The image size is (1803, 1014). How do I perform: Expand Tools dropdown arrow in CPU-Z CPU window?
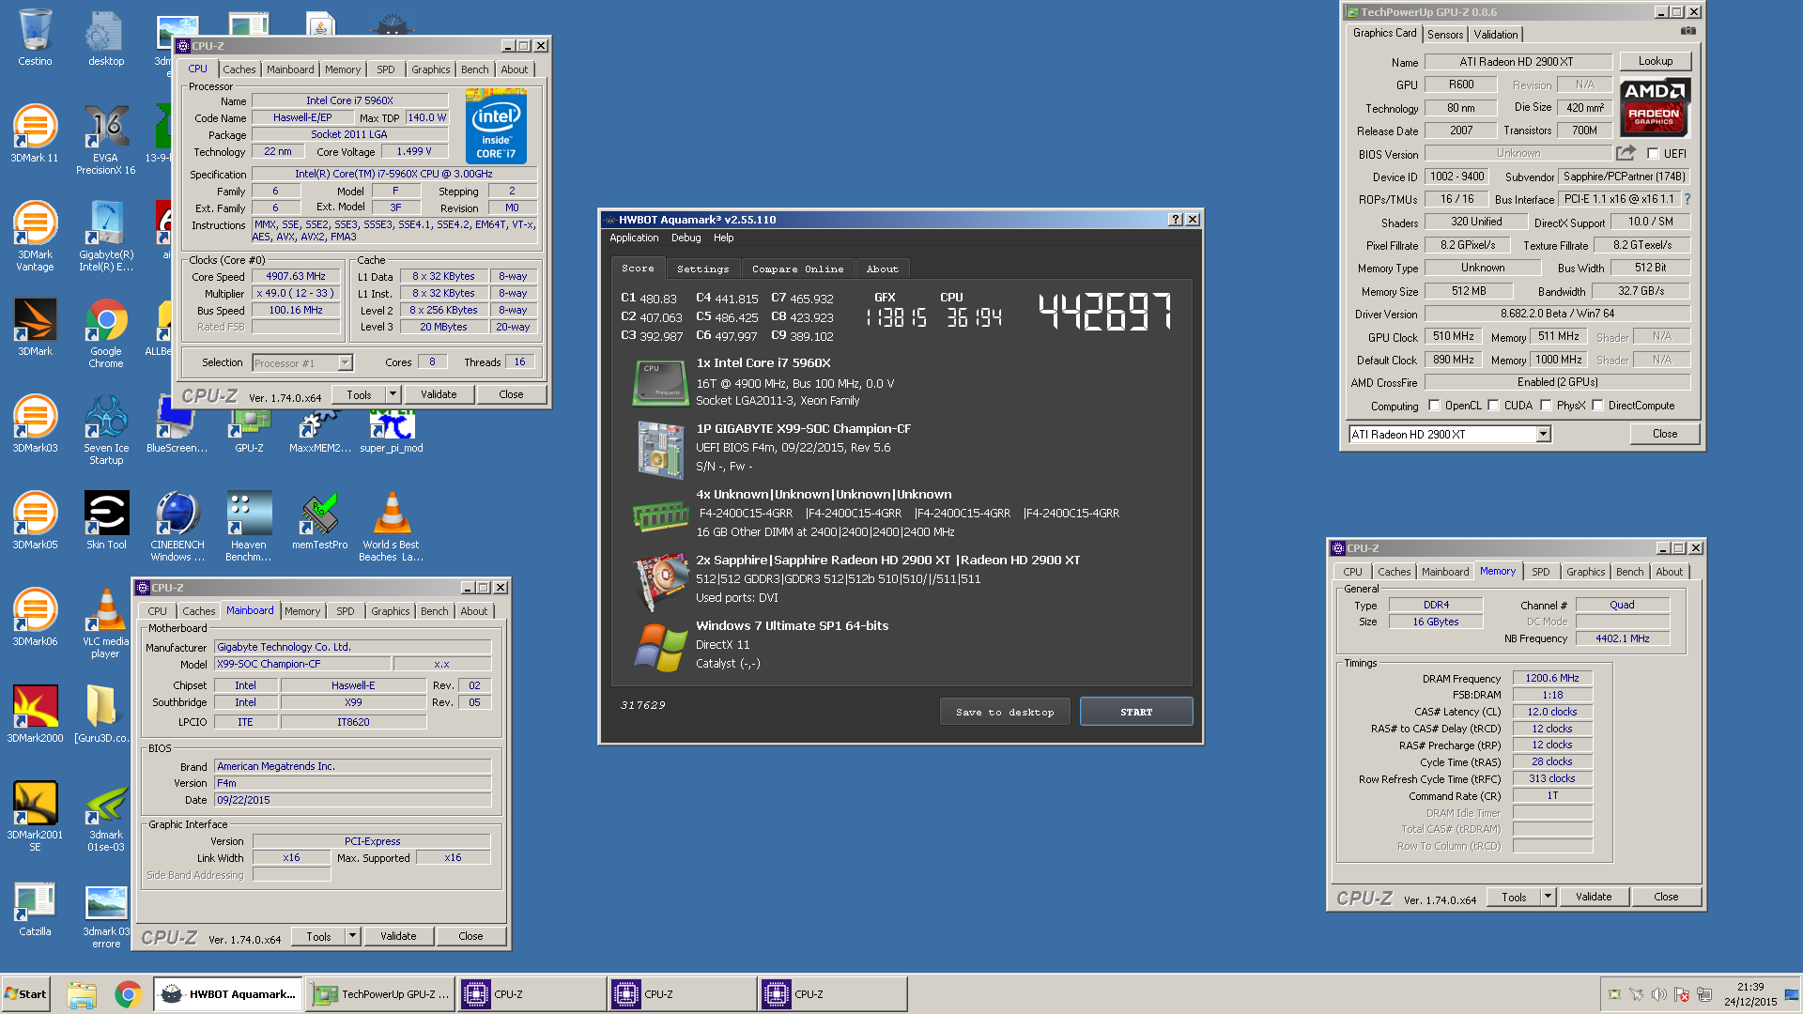[393, 394]
